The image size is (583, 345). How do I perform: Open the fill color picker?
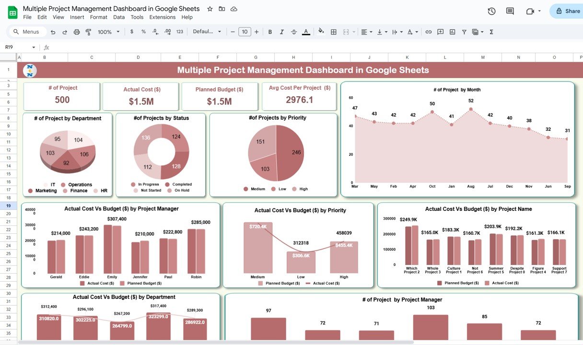(321, 32)
